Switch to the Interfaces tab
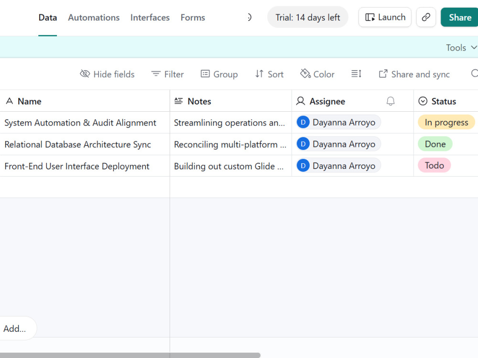The image size is (478, 358). pyautogui.click(x=150, y=18)
